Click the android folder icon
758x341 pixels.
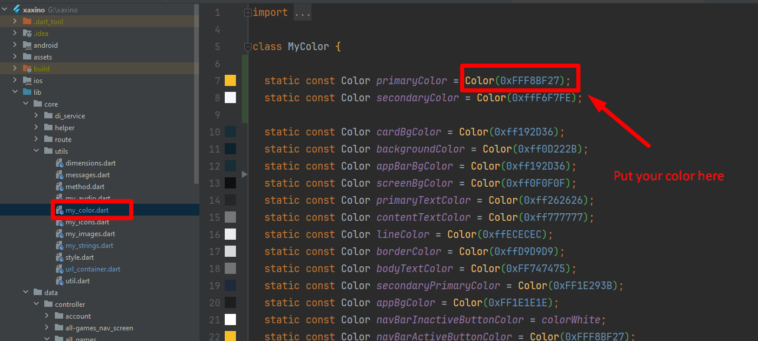click(27, 45)
